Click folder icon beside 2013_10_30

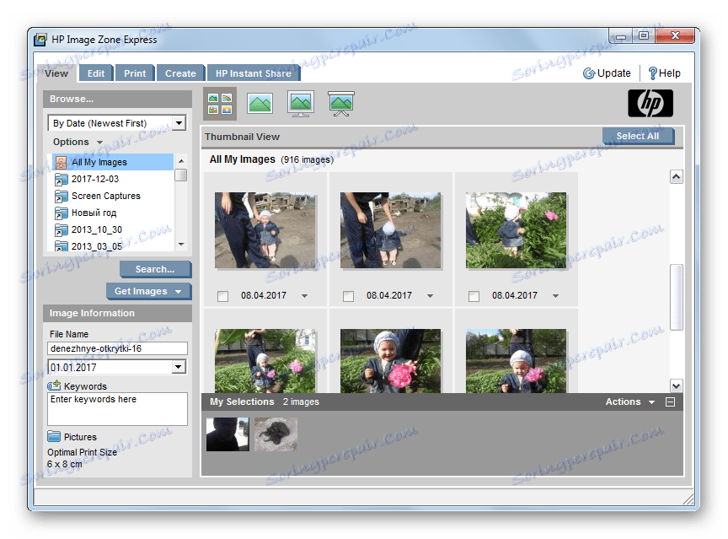(61, 230)
